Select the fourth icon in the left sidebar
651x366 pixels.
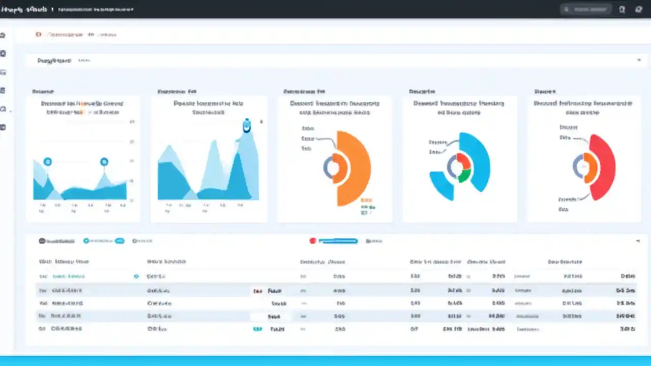click(x=4, y=90)
